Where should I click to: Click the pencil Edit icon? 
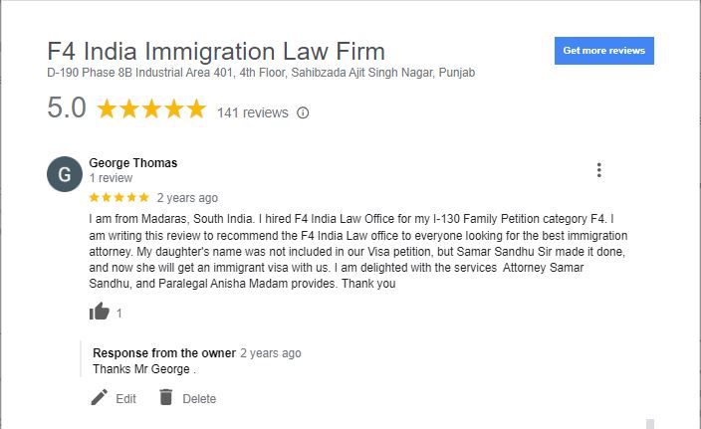pos(100,397)
